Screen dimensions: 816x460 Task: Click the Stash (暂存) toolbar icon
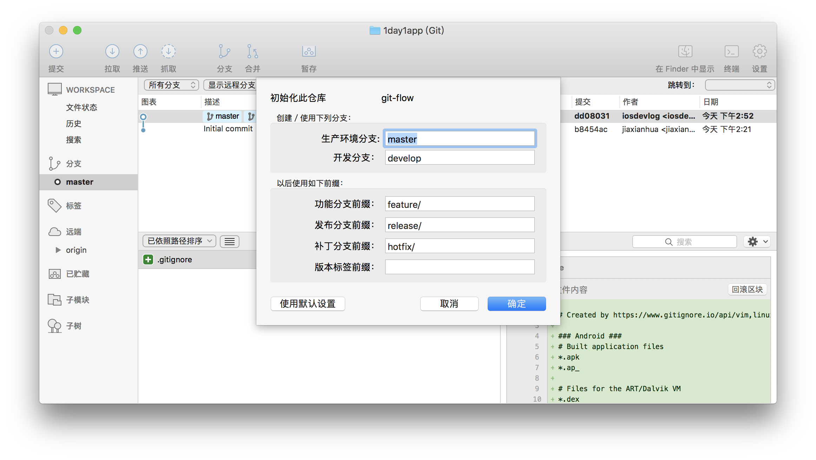click(309, 52)
